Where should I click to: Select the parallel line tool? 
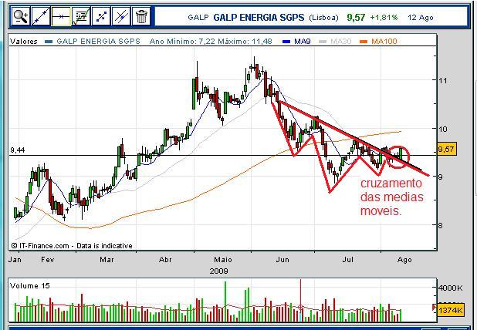pos(121,16)
